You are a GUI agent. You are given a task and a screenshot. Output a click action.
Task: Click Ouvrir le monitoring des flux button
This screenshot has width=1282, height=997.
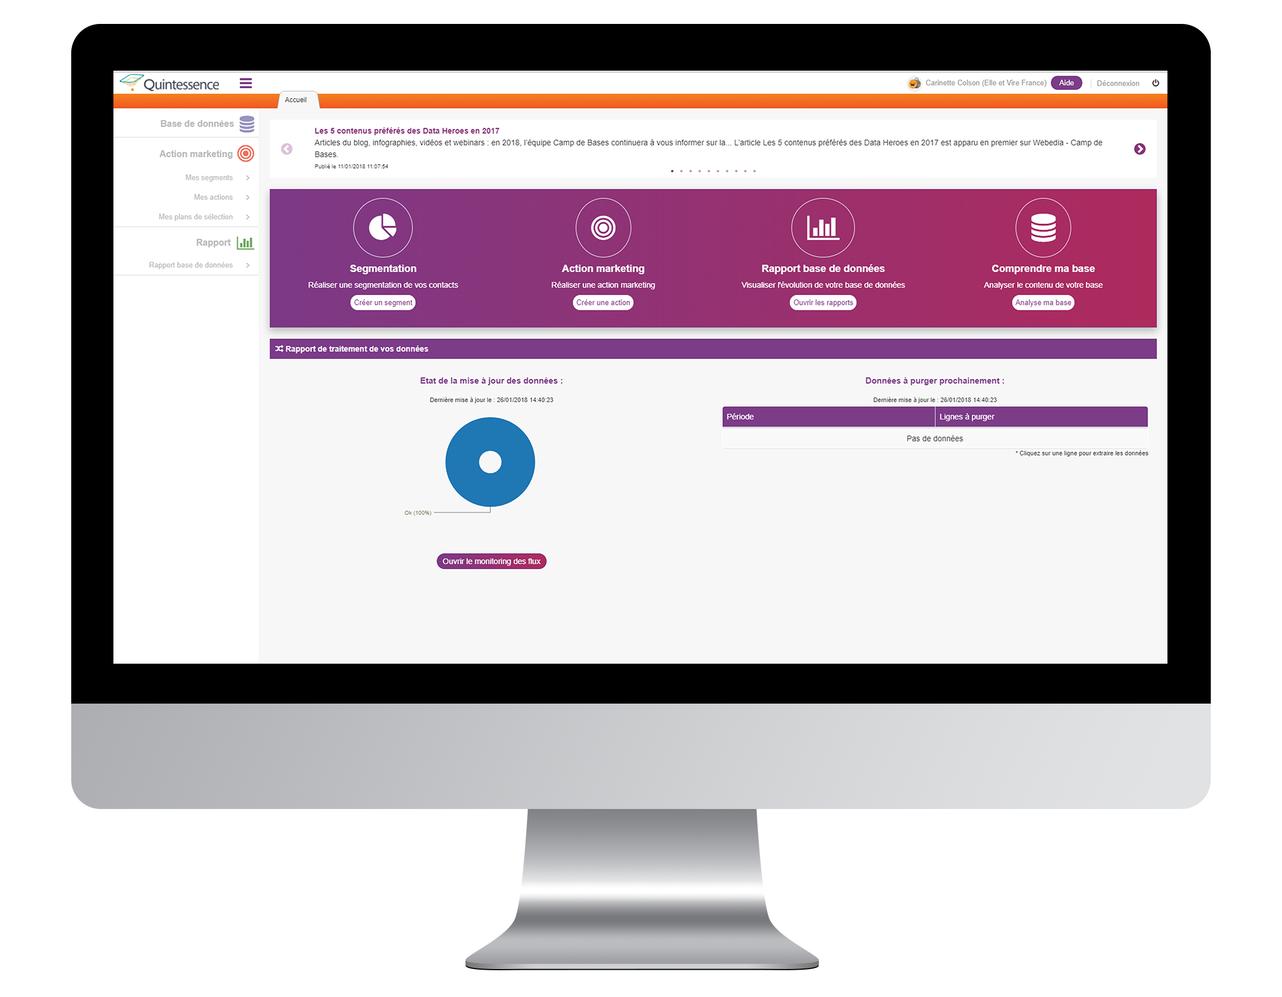click(492, 562)
